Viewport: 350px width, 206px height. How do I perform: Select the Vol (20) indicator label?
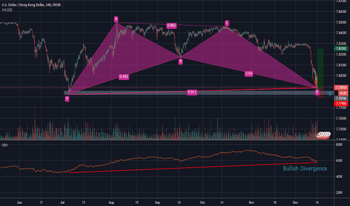coord(7,10)
